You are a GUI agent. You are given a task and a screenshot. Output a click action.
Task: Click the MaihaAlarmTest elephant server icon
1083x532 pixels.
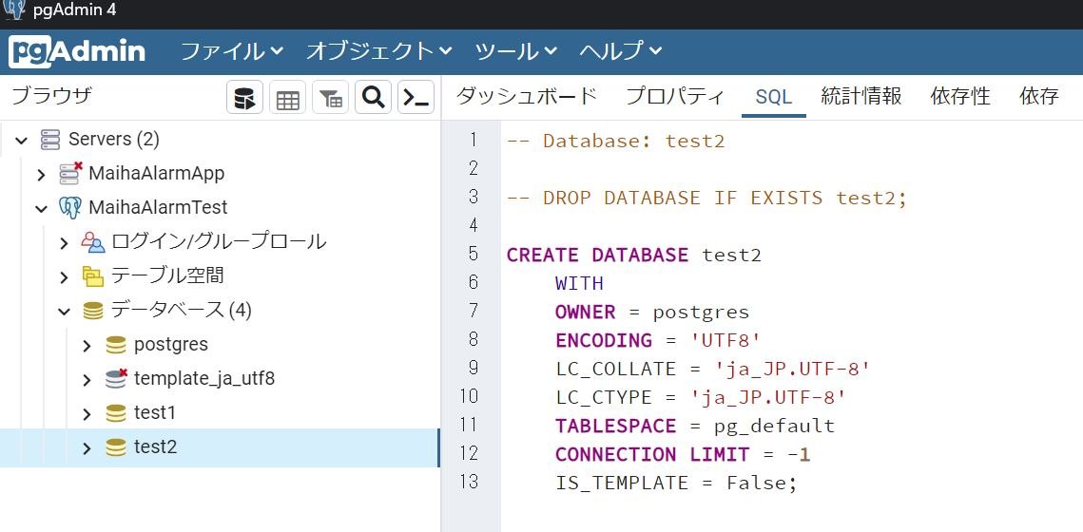coord(70,207)
